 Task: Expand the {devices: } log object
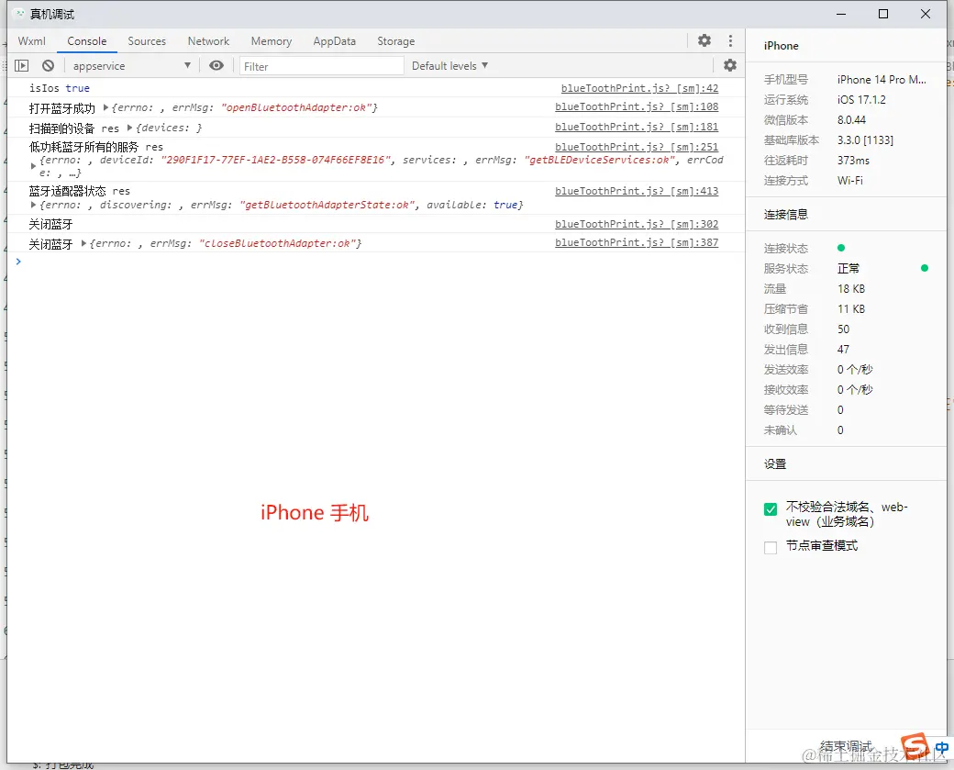click(x=129, y=128)
